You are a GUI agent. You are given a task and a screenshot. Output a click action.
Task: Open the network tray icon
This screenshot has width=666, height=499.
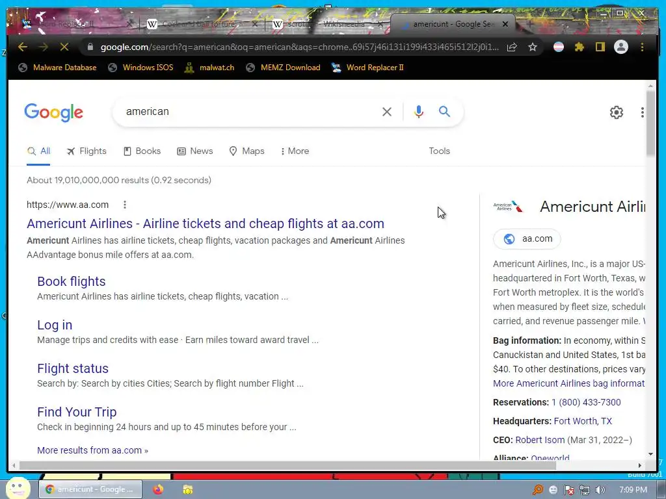[585, 490]
